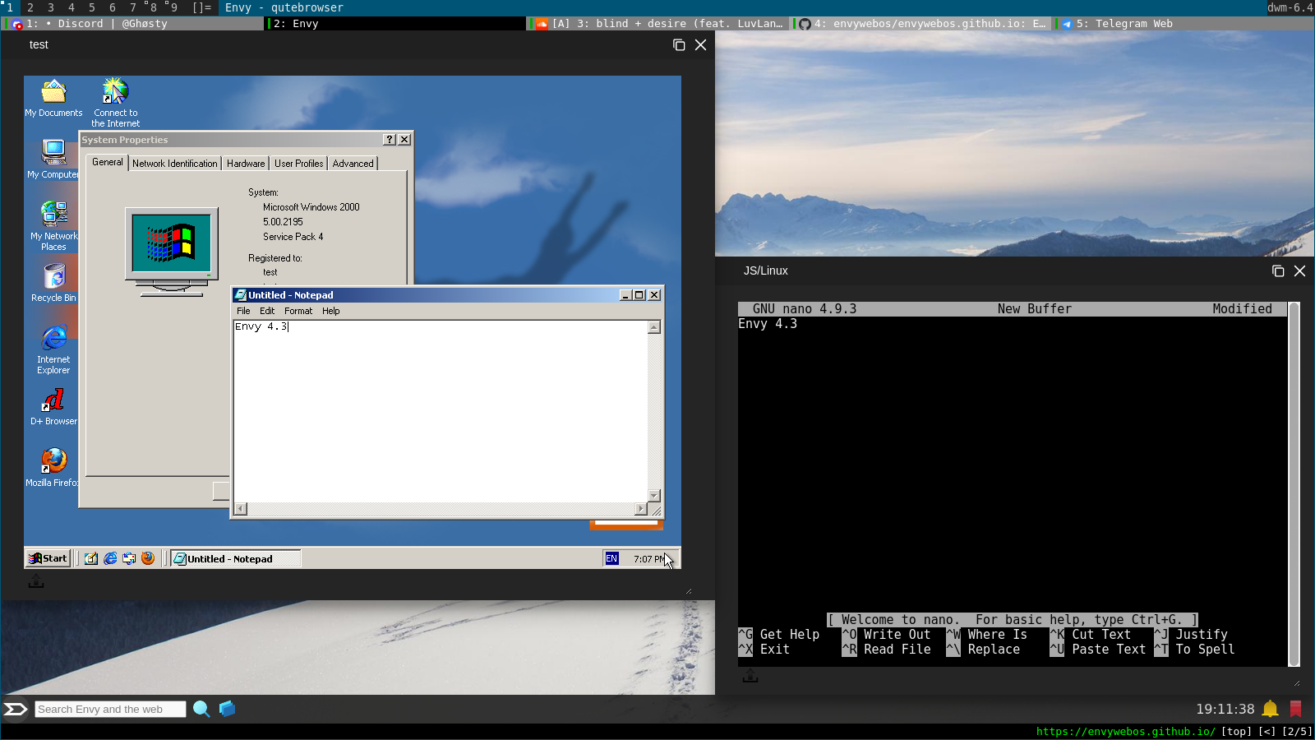1315x740 pixels.
Task: Switch to Advanced tab
Action: (353, 164)
